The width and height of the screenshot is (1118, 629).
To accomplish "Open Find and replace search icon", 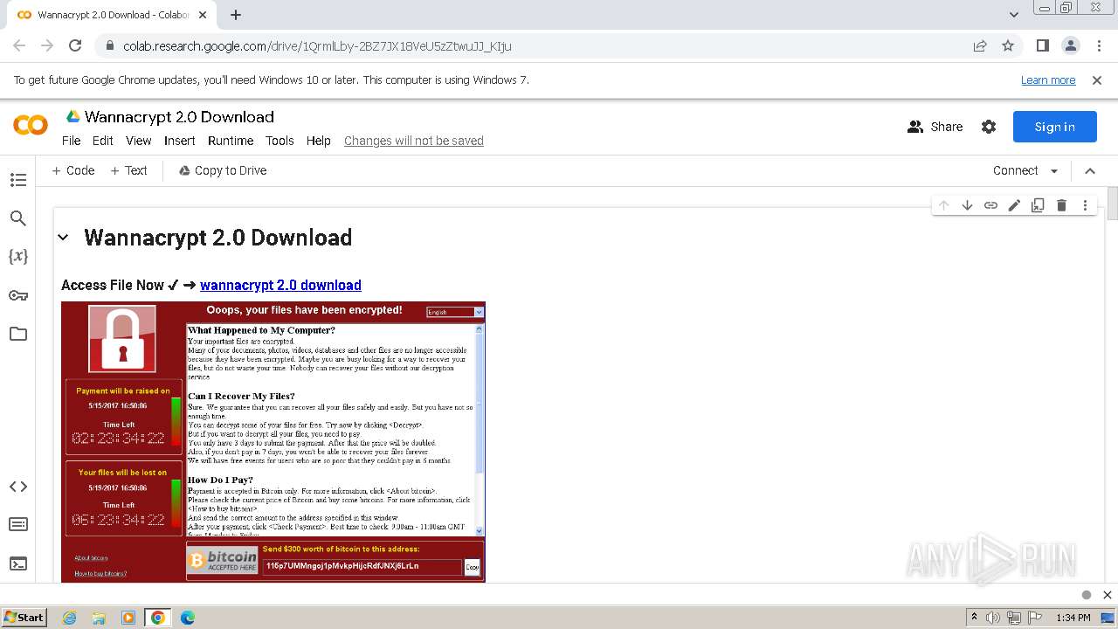I will [17, 218].
